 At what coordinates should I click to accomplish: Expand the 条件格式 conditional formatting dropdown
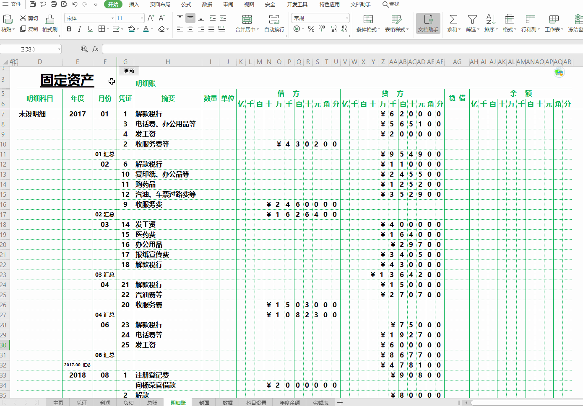coord(379,30)
